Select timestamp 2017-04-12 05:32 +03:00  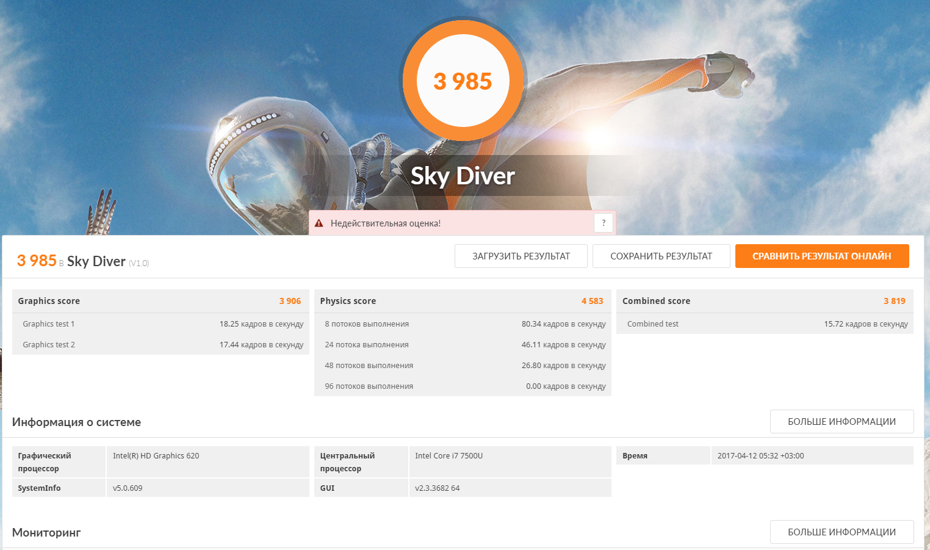pos(760,456)
